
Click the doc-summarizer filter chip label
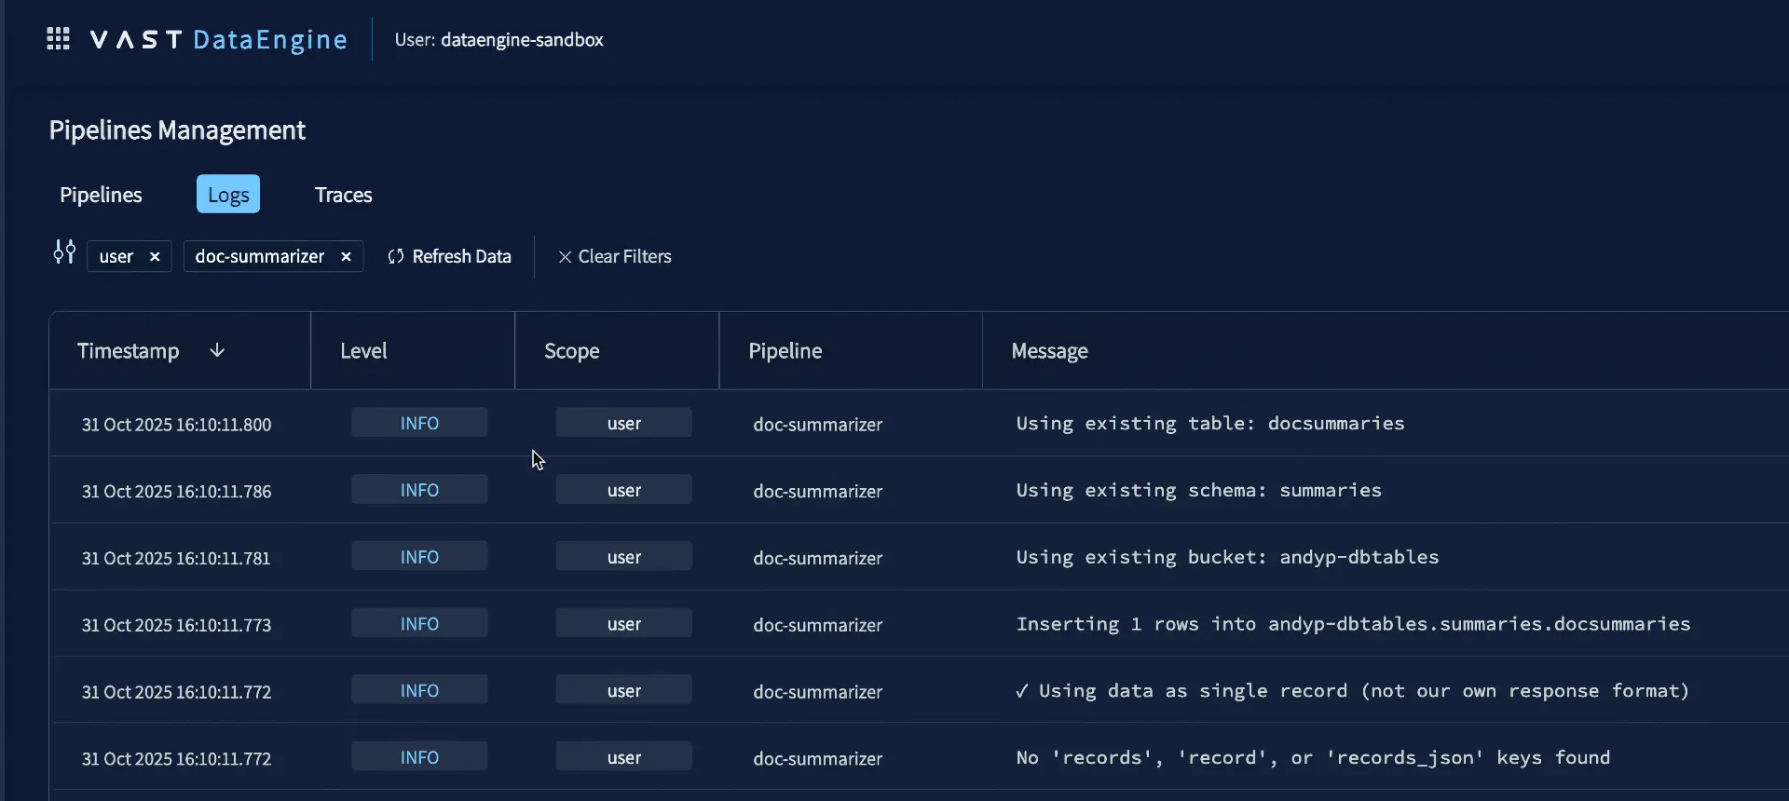pyautogui.click(x=260, y=256)
